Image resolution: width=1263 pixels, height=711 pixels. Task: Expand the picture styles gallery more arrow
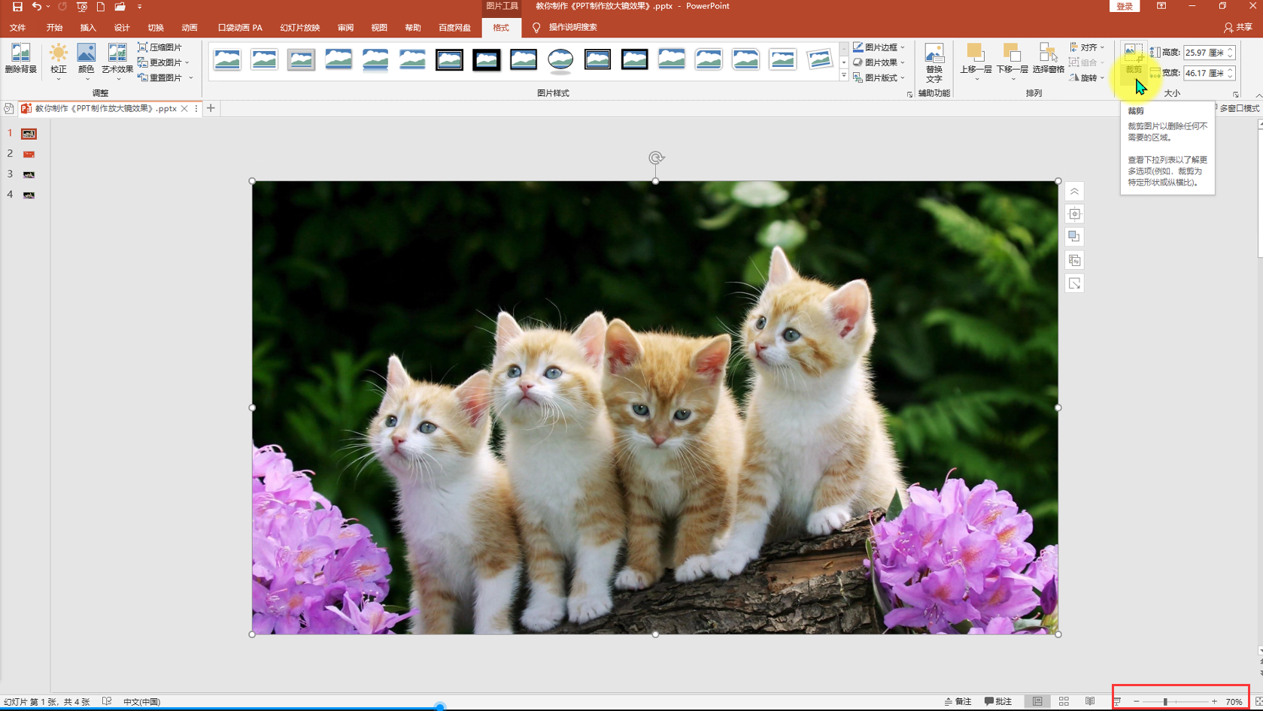(x=844, y=76)
